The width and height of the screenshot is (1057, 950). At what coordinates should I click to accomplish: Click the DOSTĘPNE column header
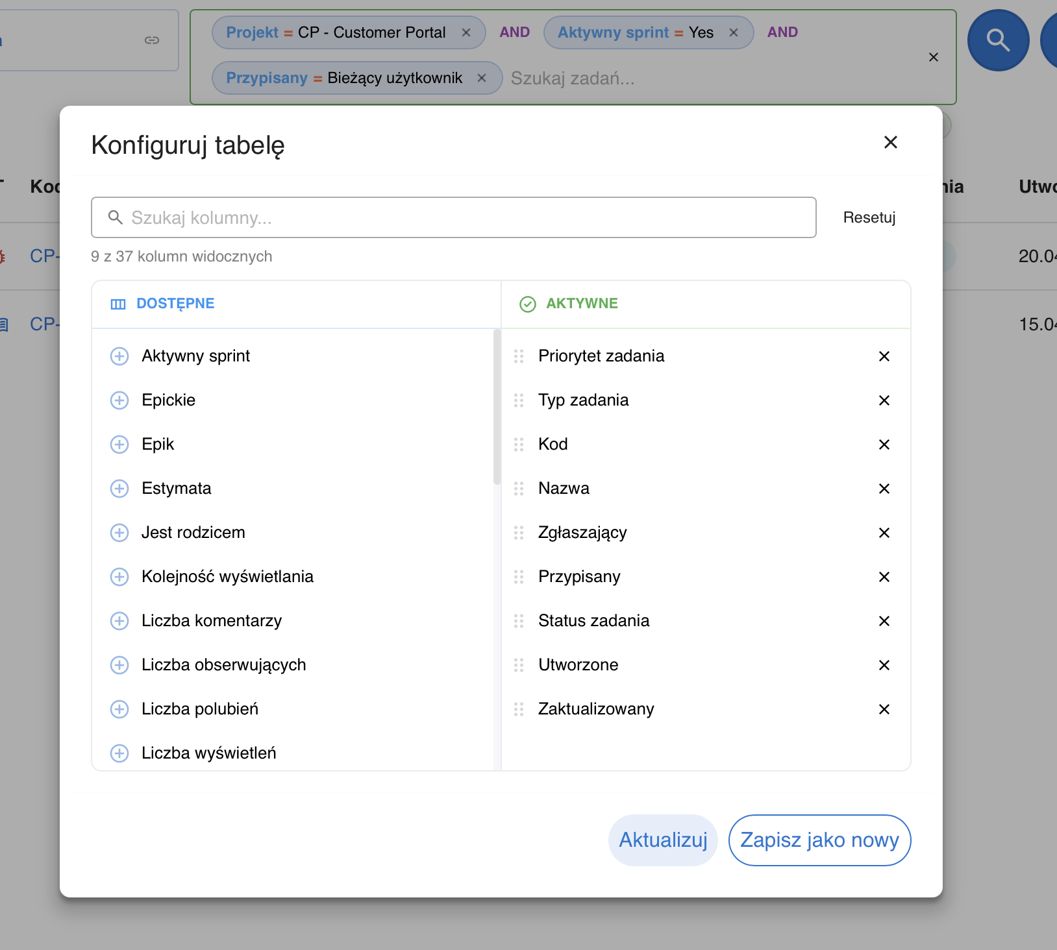[175, 304]
